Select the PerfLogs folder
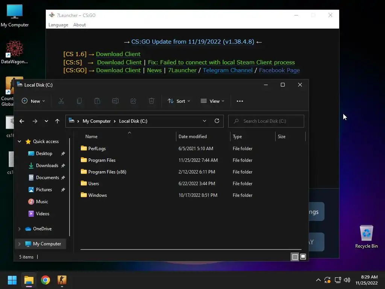 97,148
